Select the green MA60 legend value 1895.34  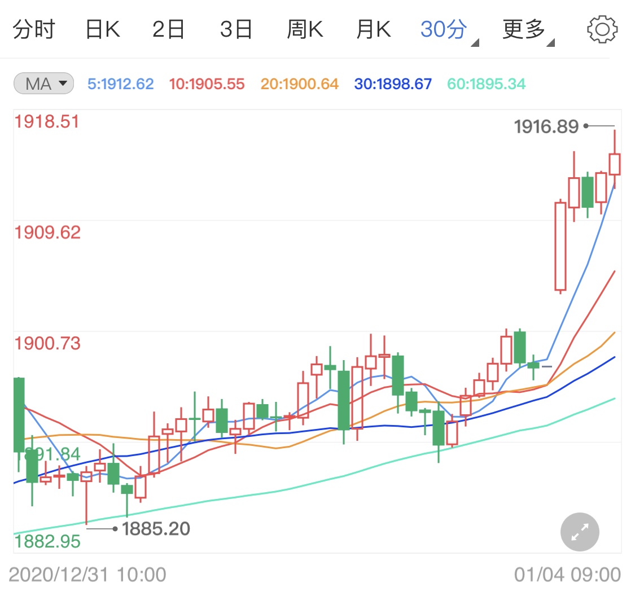tap(486, 82)
